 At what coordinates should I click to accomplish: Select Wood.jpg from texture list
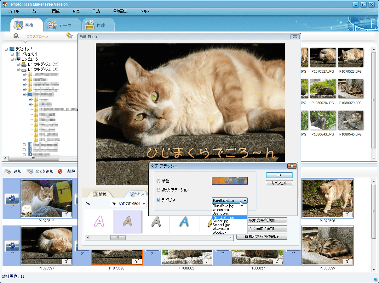229,232
